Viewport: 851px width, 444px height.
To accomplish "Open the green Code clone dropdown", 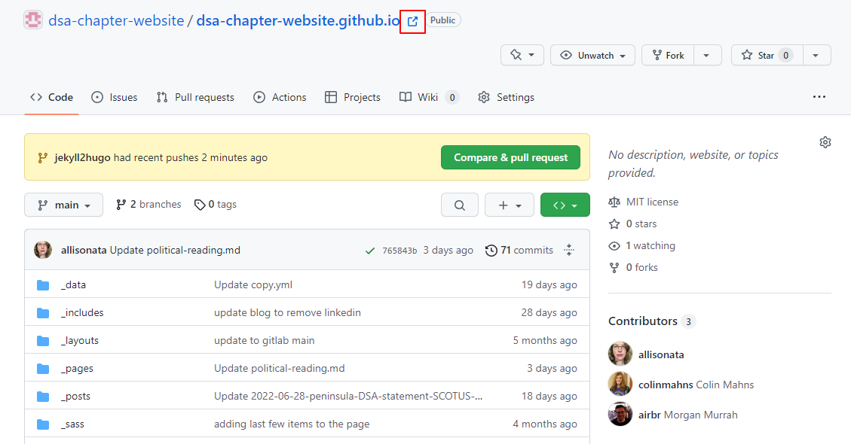I will [565, 205].
